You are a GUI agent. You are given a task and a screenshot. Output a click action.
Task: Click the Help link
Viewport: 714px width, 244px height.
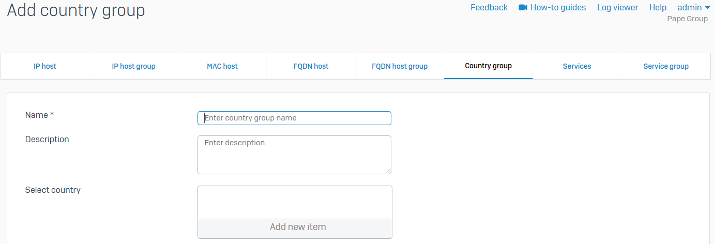[658, 8]
